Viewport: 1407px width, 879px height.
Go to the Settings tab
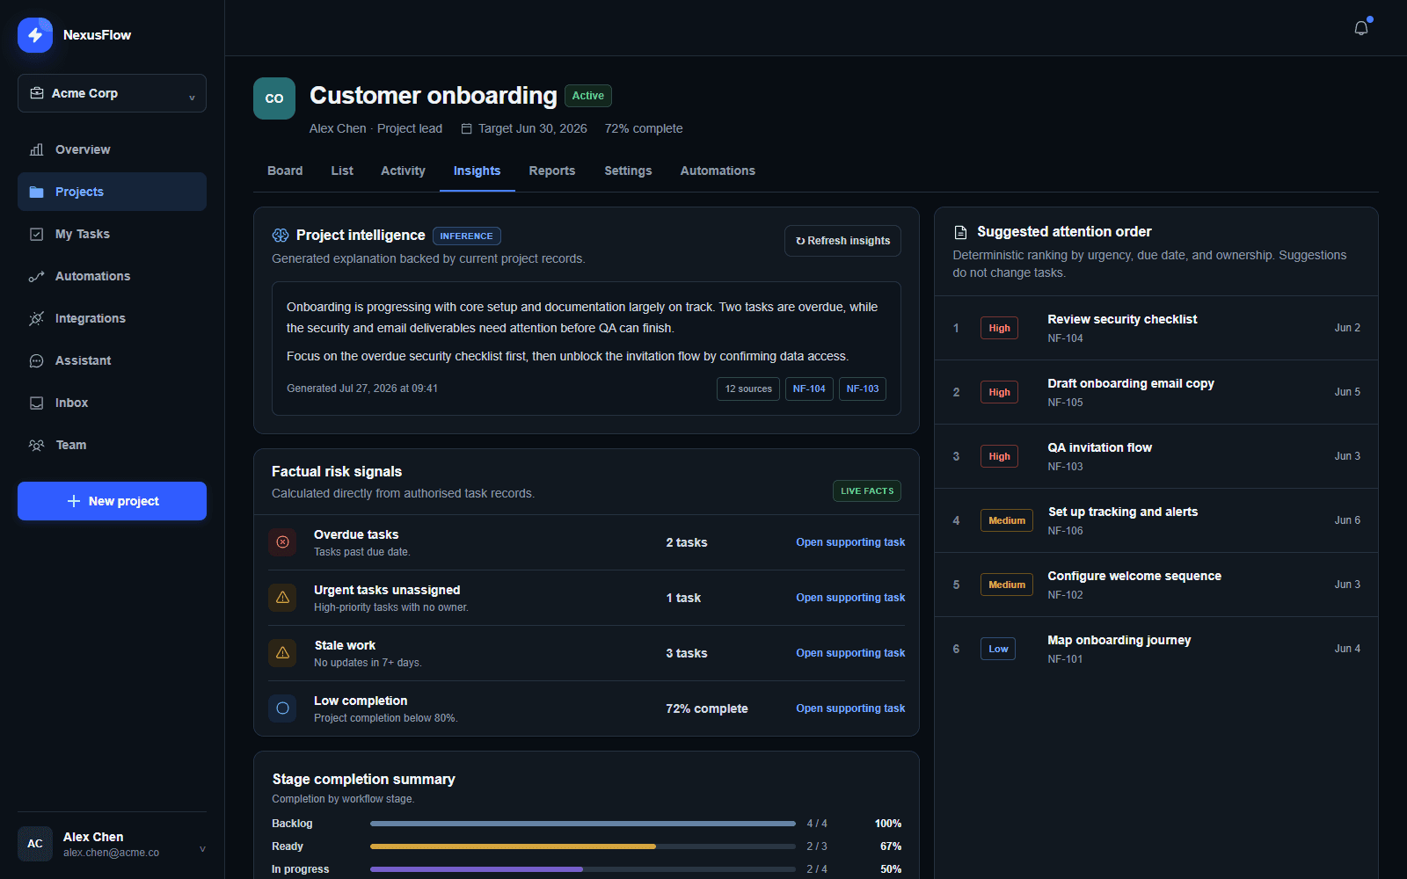[628, 171]
